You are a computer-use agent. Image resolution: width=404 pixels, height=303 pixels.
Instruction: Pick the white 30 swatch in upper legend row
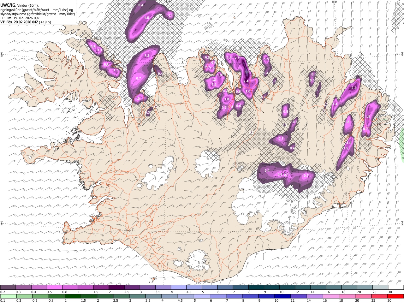click(396, 287)
